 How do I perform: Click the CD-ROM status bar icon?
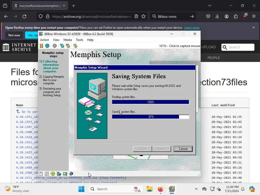53,174
